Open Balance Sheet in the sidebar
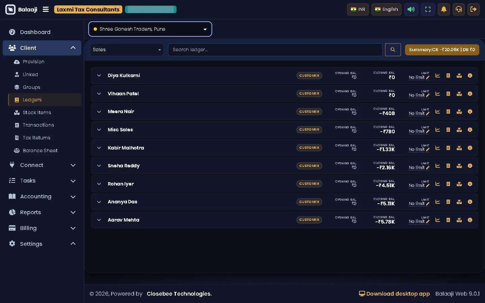The image size is (485, 303). click(x=45, y=150)
